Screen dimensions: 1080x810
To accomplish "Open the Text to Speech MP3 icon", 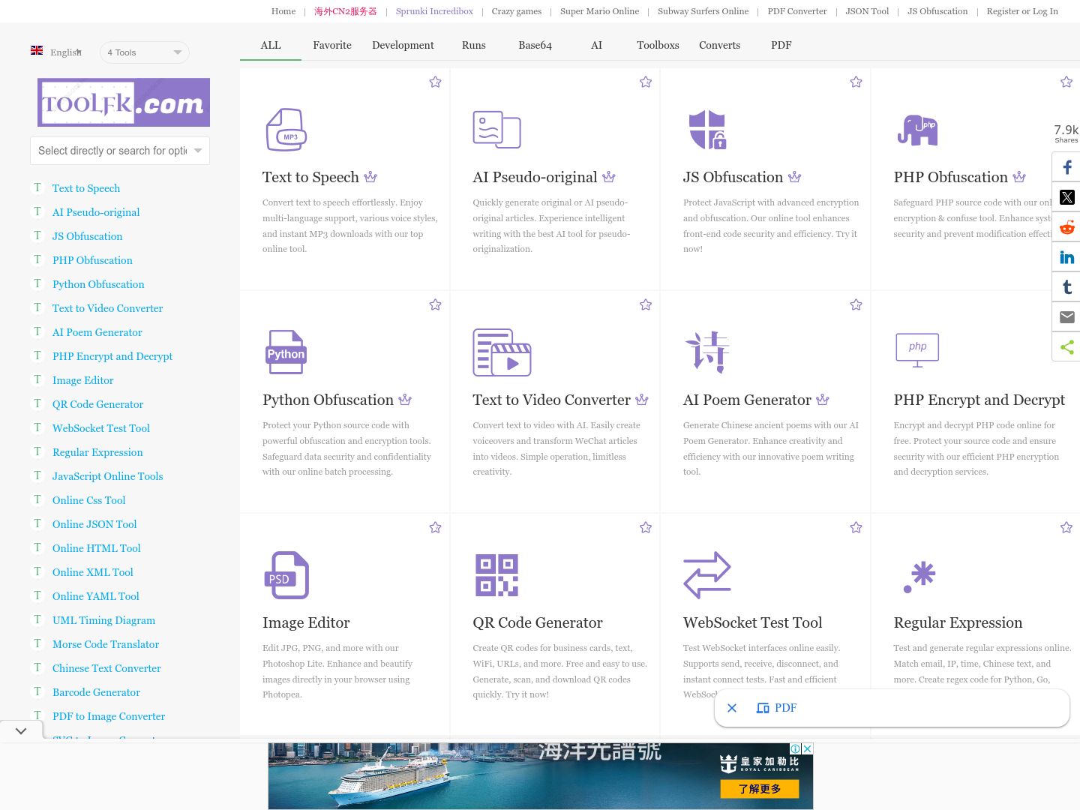I will click(286, 130).
